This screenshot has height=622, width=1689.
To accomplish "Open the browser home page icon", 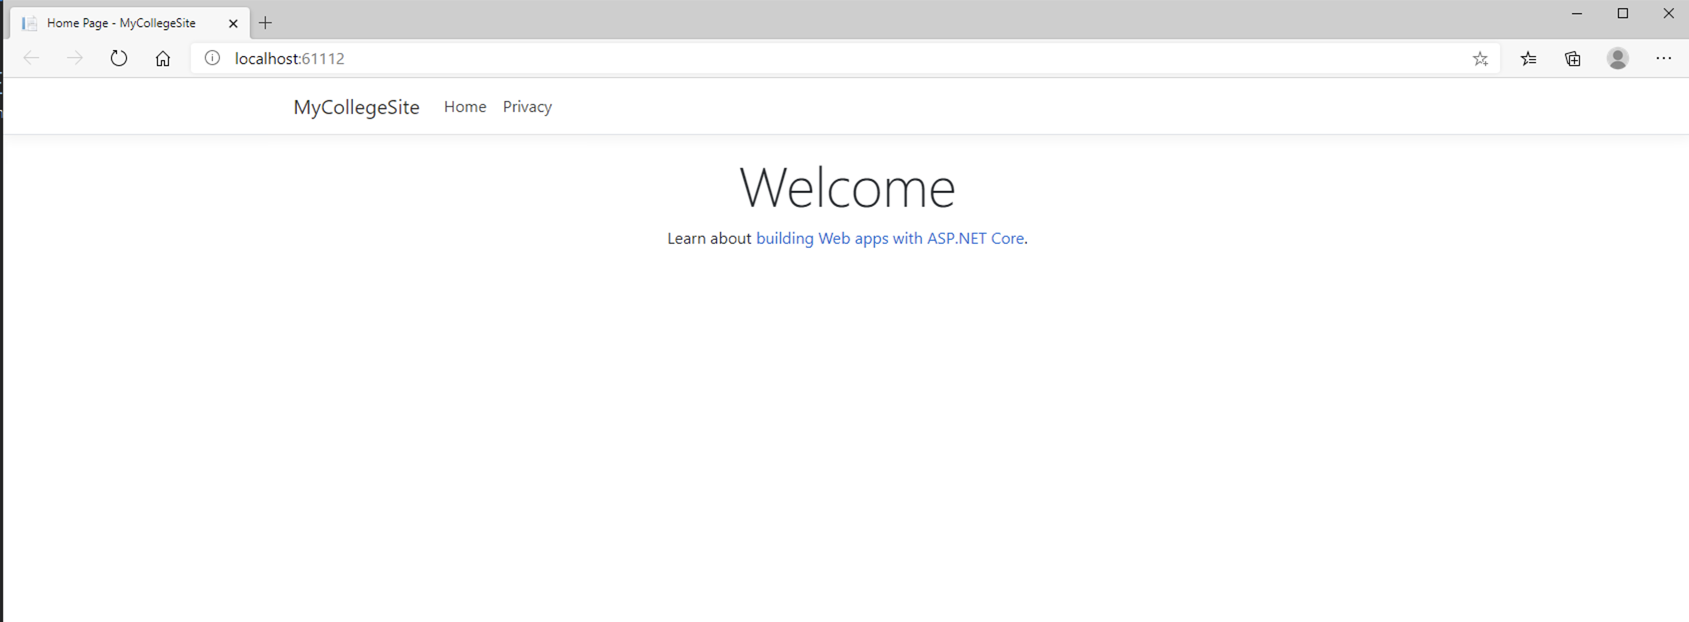I will (163, 58).
